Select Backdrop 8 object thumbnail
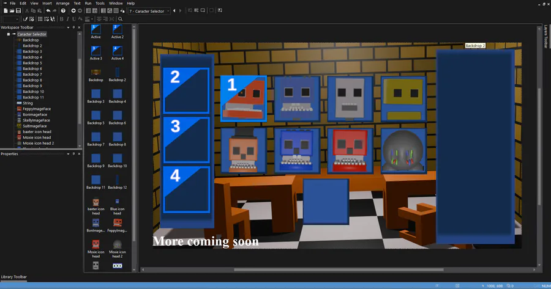Image resolution: width=551 pixels, height=289 pixels. (118, 139)
